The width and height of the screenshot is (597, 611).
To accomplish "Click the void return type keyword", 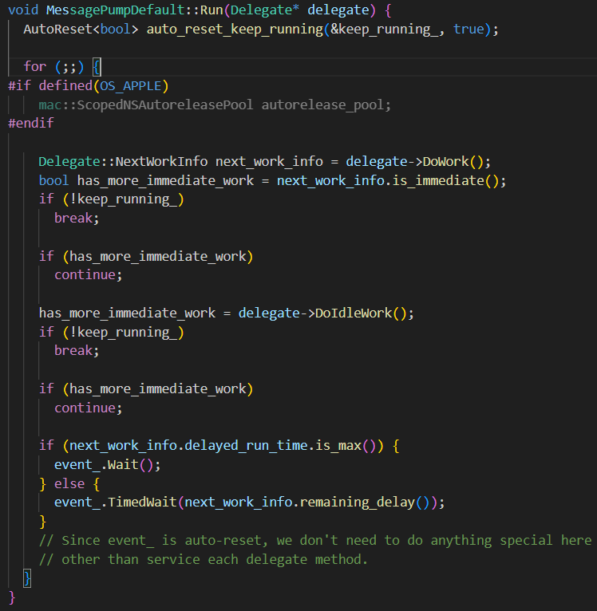I will 23,10.
